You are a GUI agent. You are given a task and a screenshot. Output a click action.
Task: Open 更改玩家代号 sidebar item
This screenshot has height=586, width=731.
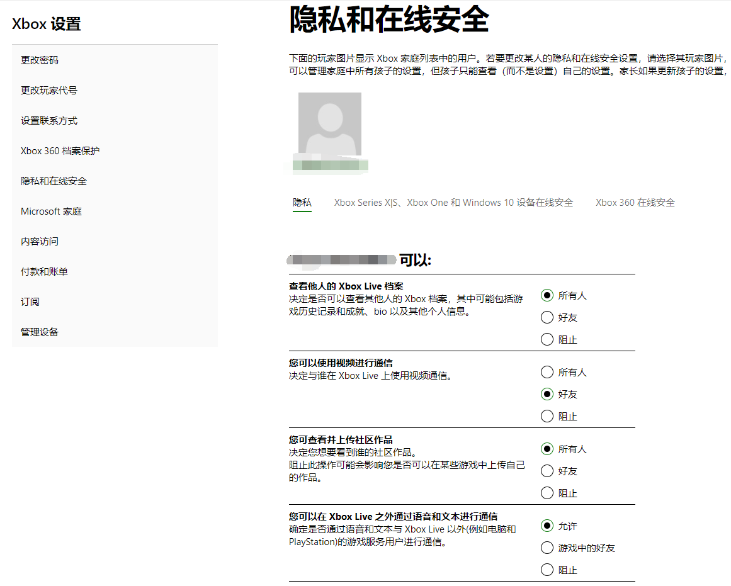49,91
